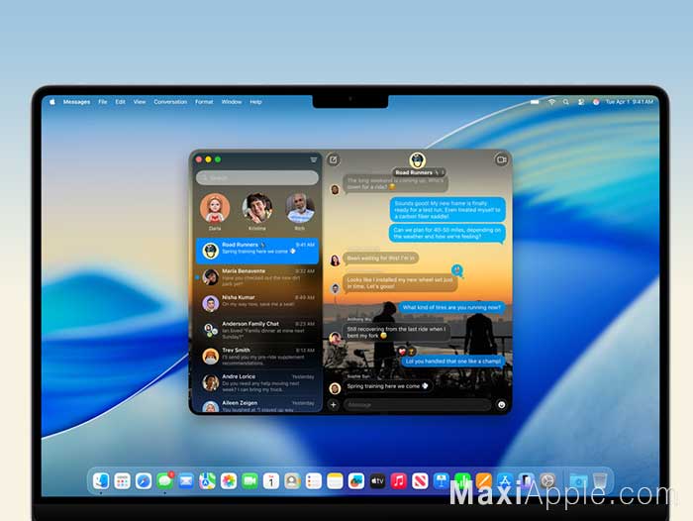
Task: Open the Anderson Family Chat conversation
Action: [x=257, y=330]
